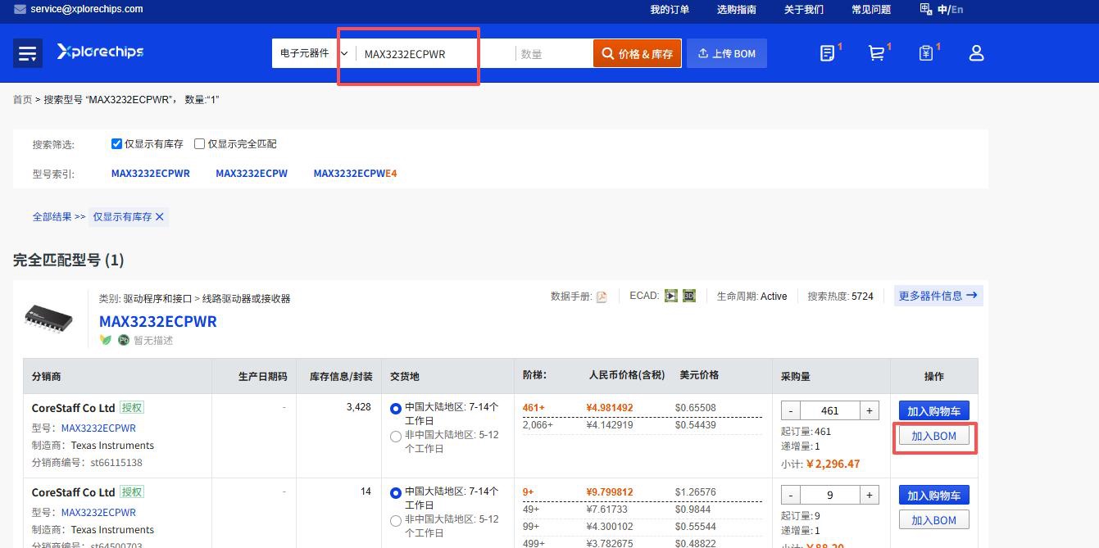1099x548 pixels.
Task: Switch language to En
Action: [957, 10]
